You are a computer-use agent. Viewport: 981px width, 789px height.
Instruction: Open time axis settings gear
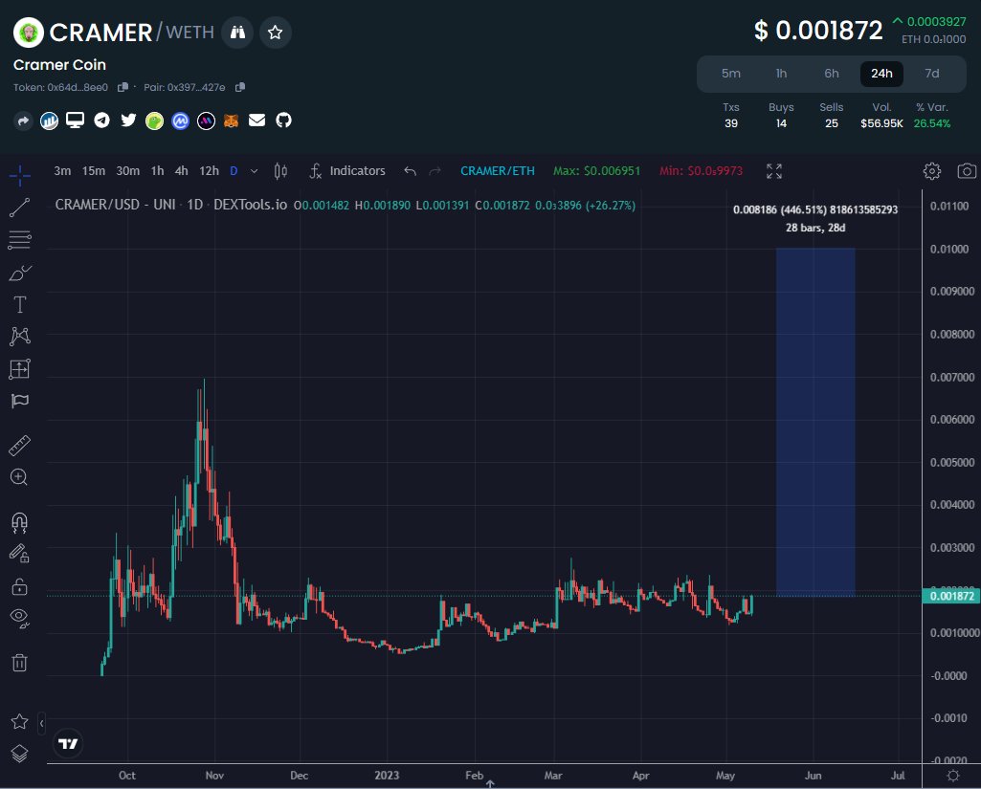[953, 776]
